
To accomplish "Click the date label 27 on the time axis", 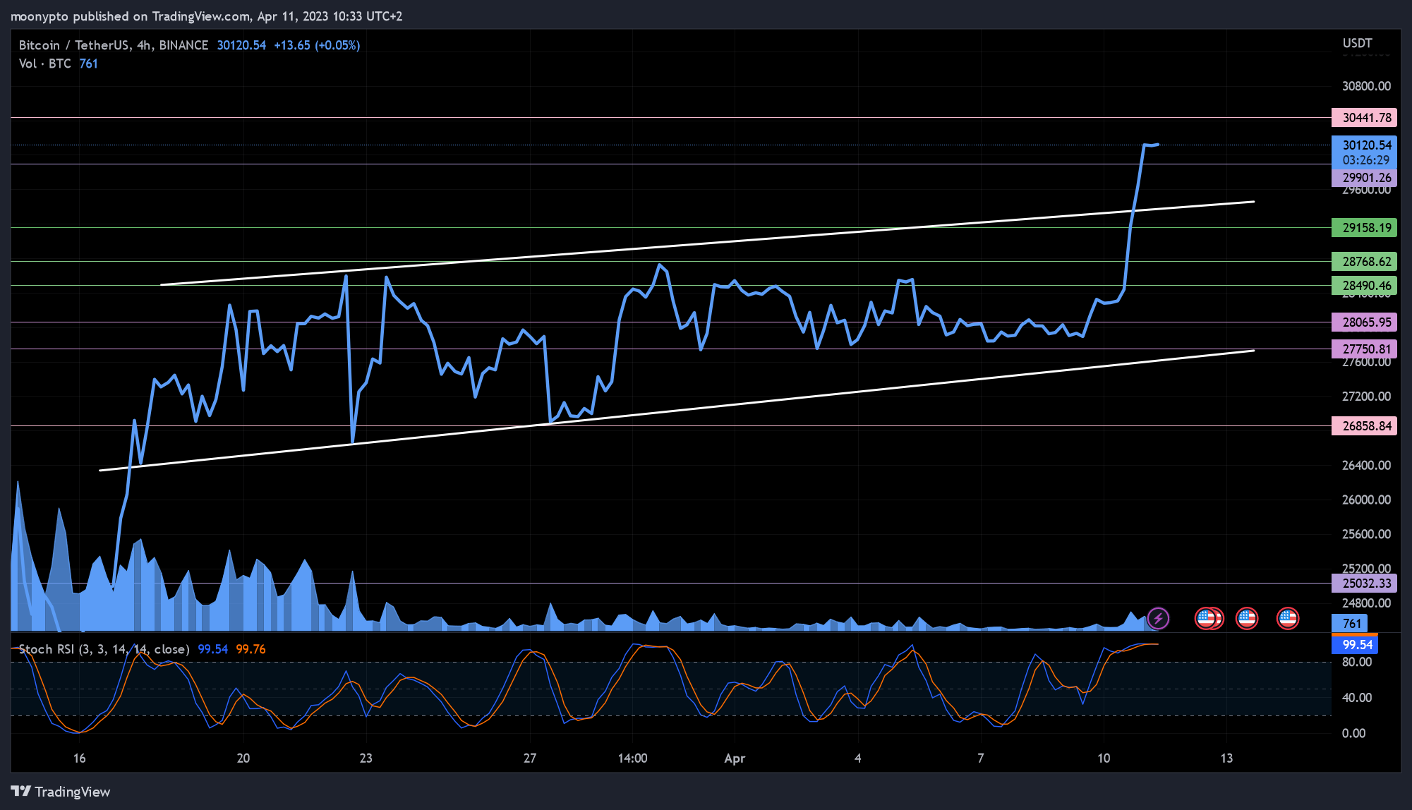I will click(530, 758).
